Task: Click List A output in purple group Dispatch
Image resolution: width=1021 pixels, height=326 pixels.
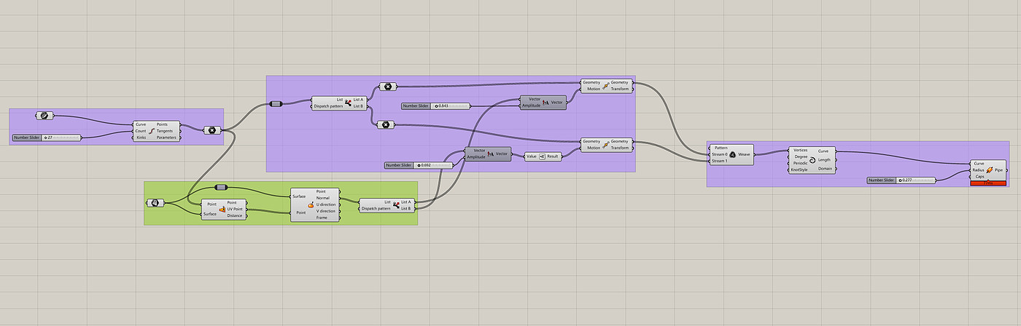Action: [x=358, y=100]
